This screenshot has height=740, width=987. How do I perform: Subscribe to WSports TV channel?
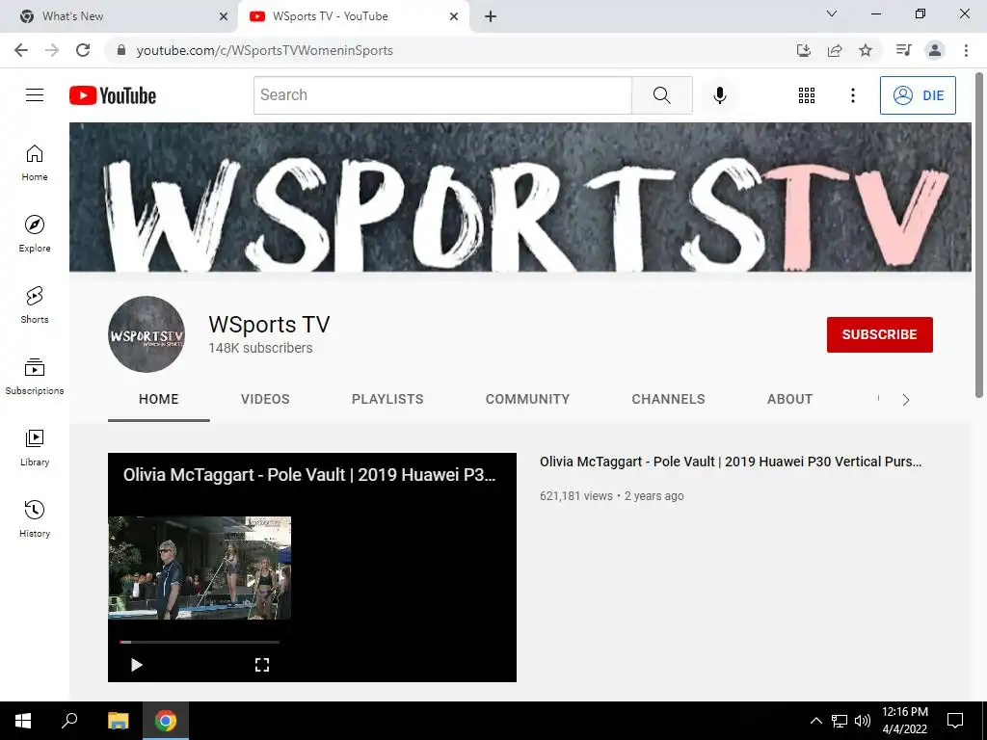pyautogui.click(x=879, y=334)
